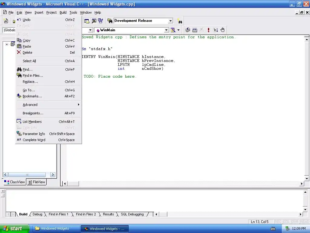This screenshot has width=310, height=233.
Task: Click the editor horizontal scrollbar right arrow
Action: 302,184
